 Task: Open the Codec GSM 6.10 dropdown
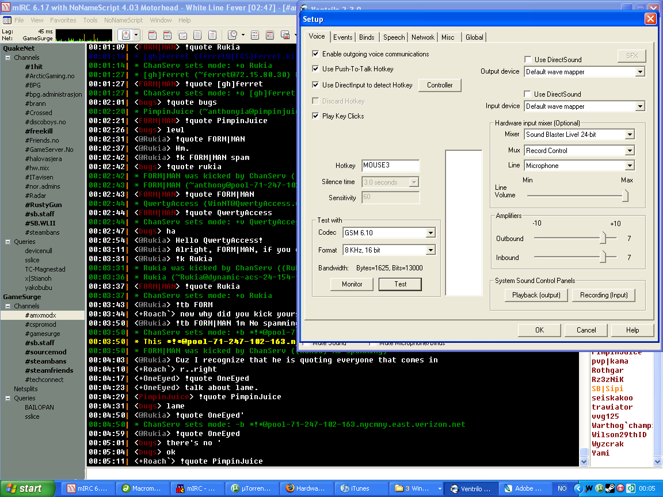[430, 233]
